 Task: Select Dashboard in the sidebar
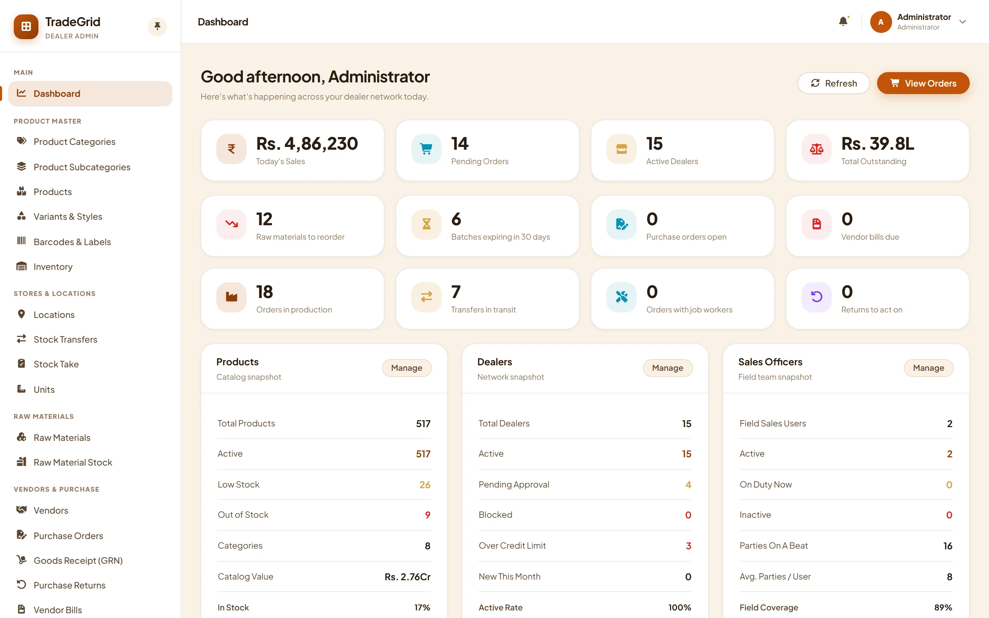pos(90,94)
